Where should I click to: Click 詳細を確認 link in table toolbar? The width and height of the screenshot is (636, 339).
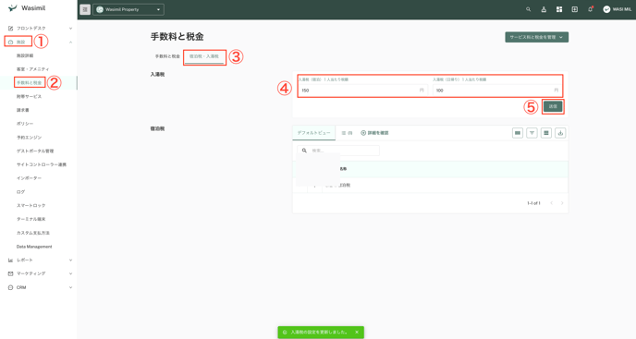tap(374, 133)
